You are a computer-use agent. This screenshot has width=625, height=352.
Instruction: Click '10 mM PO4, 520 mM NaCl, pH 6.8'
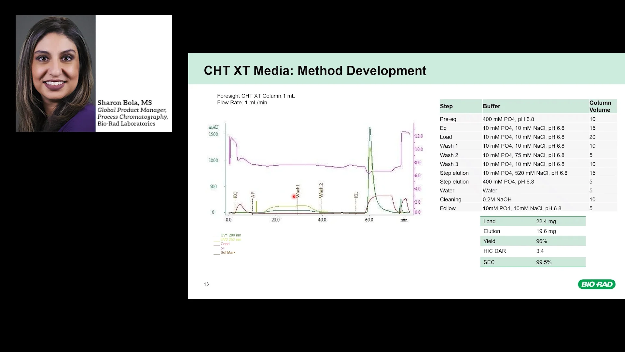525,173
